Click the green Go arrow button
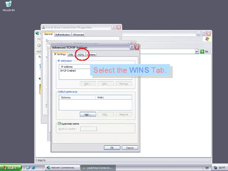 202,51
